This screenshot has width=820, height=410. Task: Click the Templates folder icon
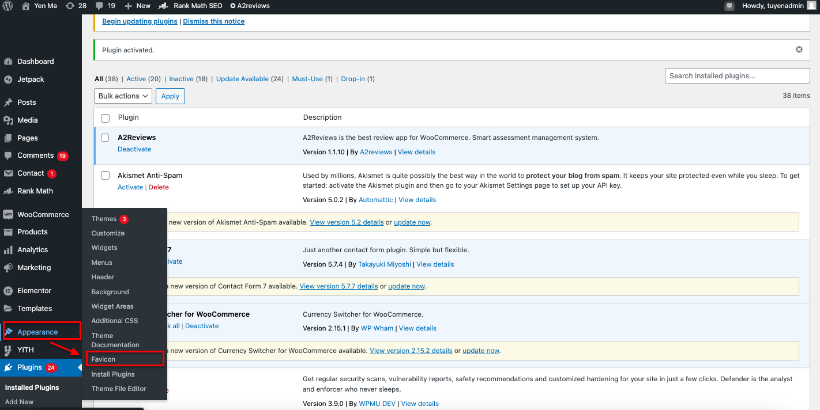pos(8,309)
